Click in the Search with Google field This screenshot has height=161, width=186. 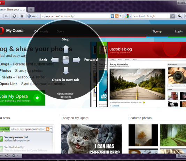151,16
